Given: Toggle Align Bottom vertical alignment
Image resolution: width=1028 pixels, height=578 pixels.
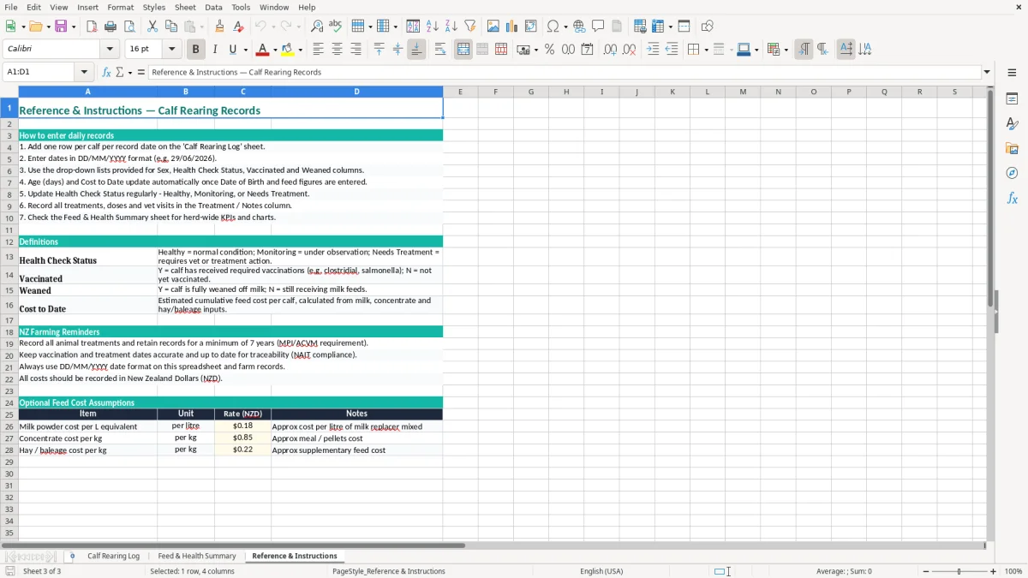Looking at the screenshot, I should click(x=416, y=50).
